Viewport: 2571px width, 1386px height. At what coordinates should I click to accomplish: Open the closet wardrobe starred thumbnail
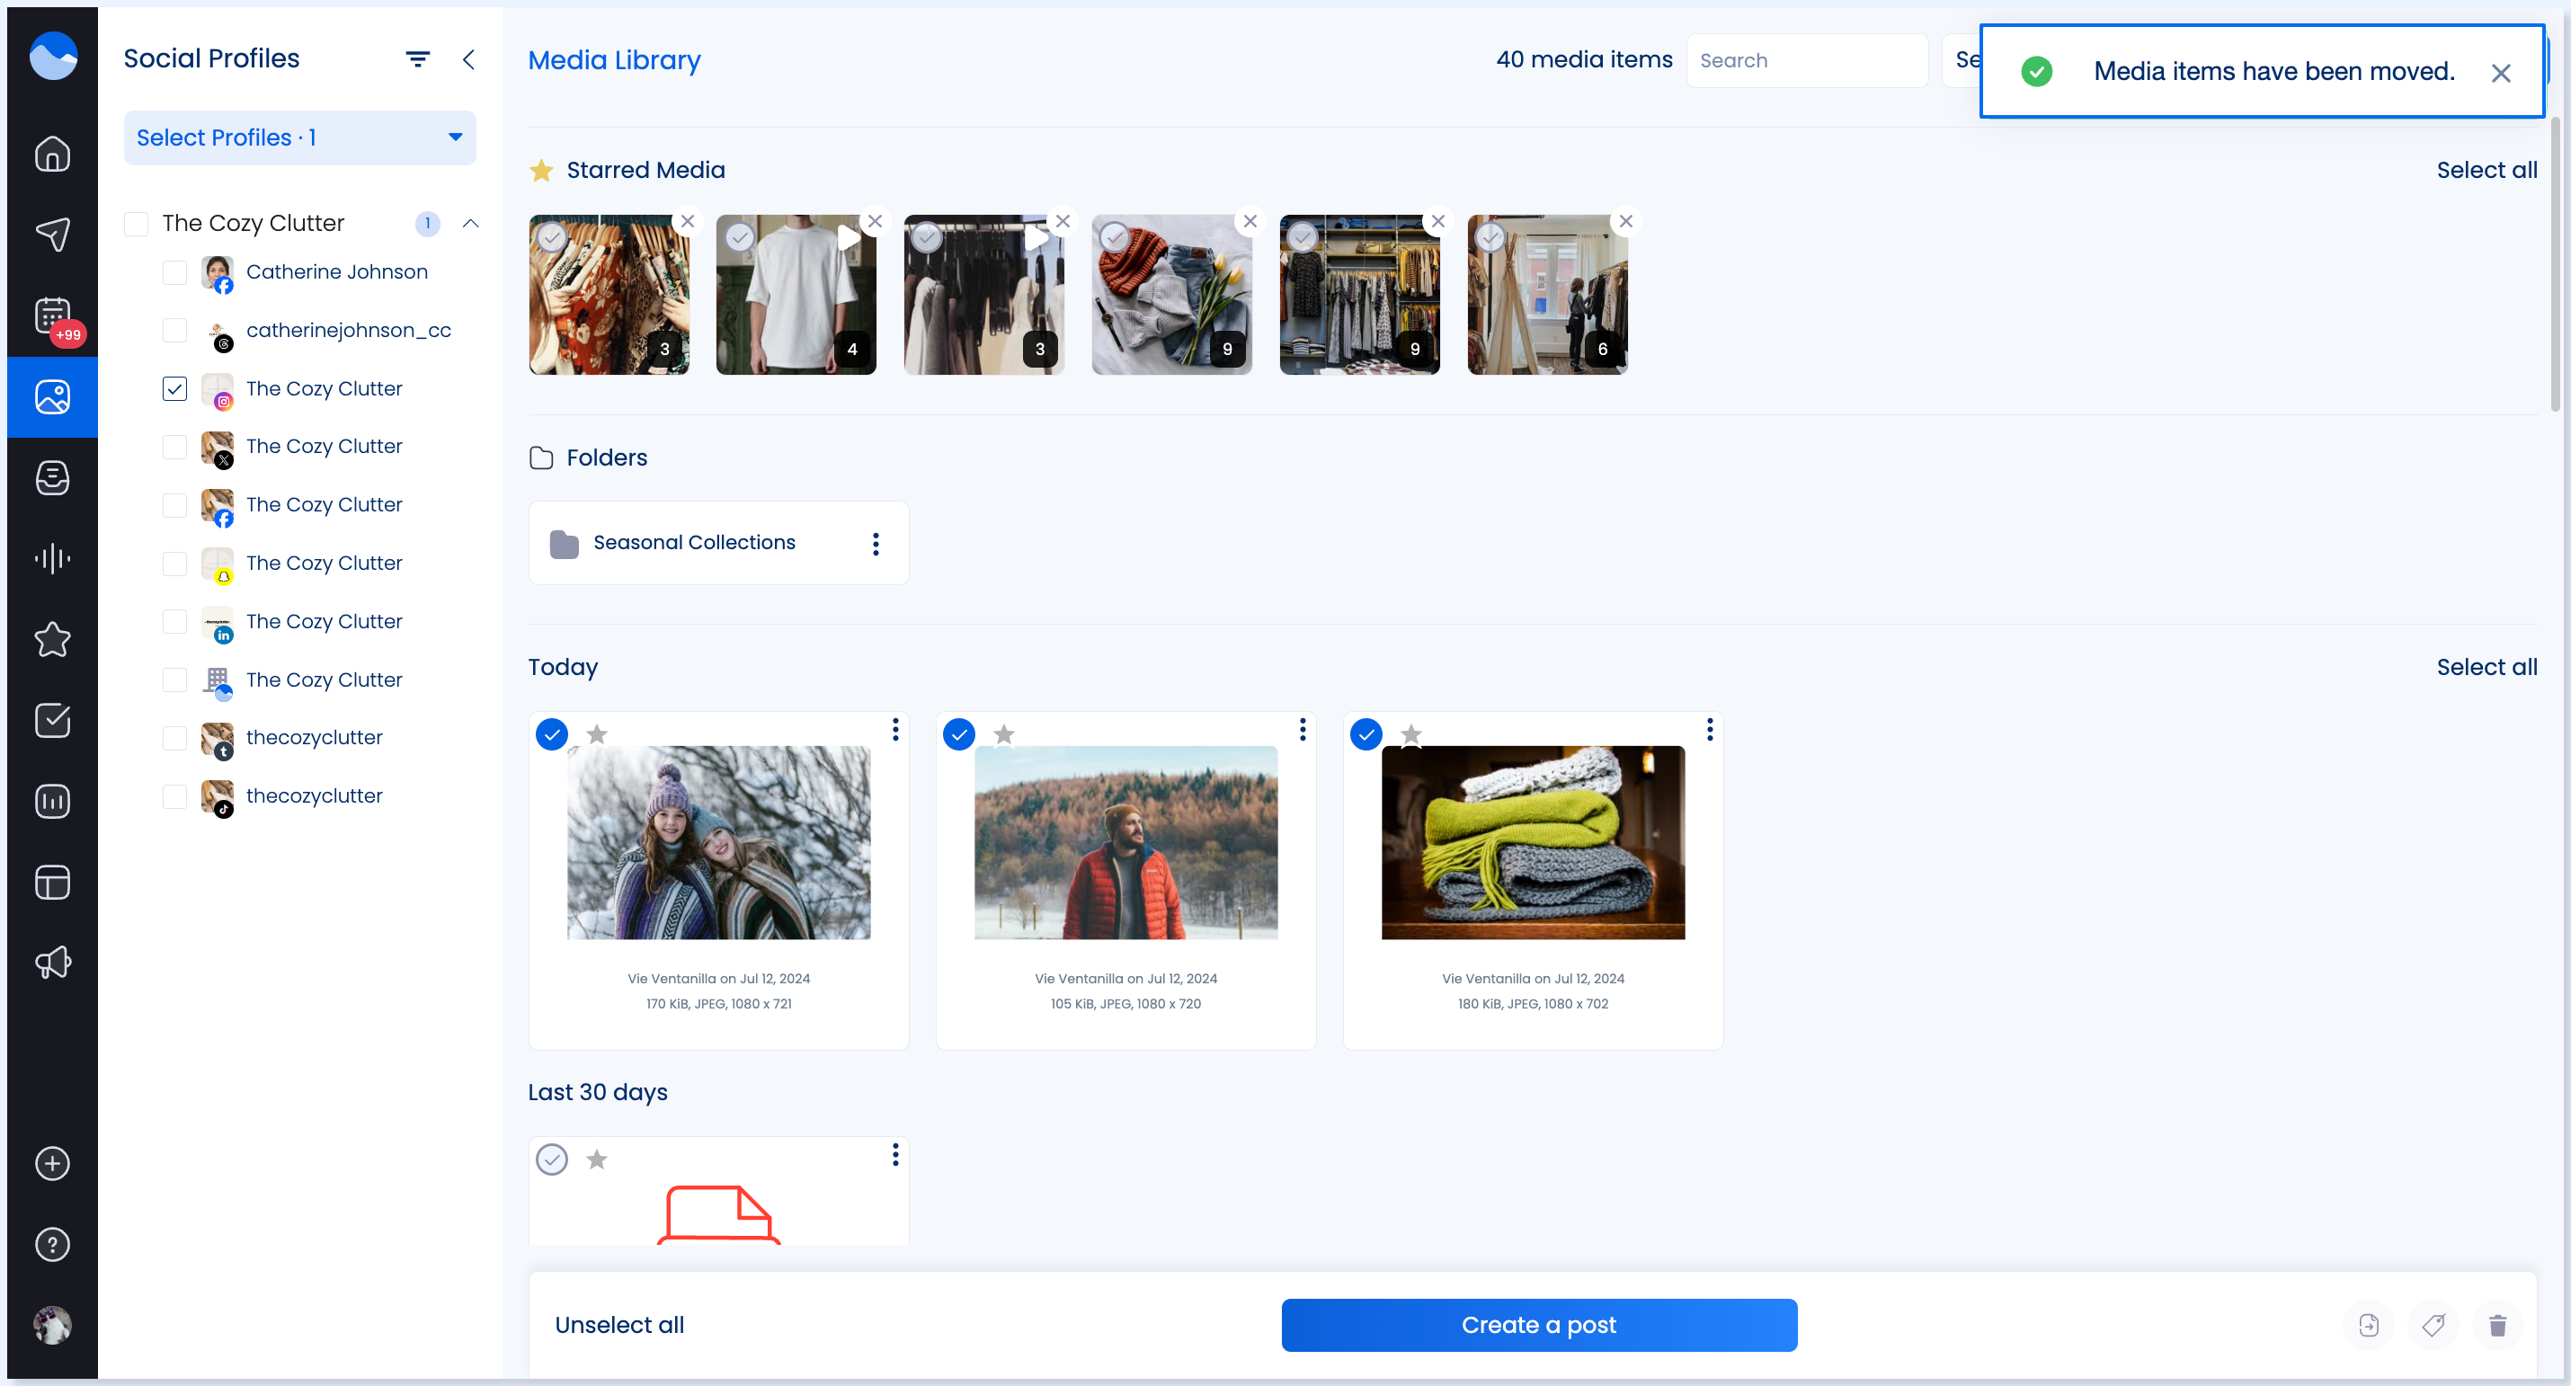pos(1359,294)
